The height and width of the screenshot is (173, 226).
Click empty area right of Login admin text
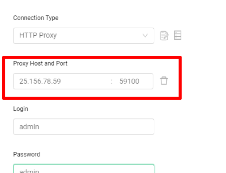96,127
